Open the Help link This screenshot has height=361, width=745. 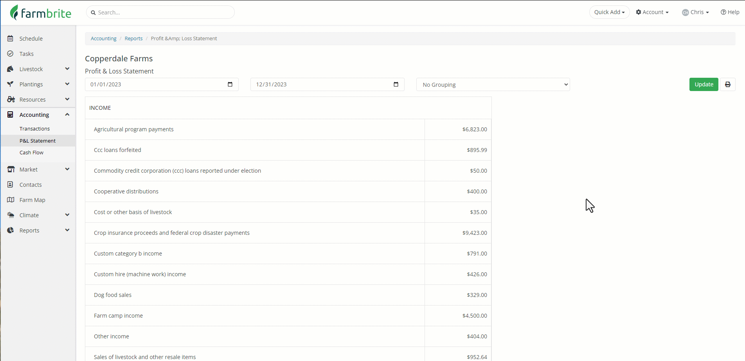click(730, 12)
